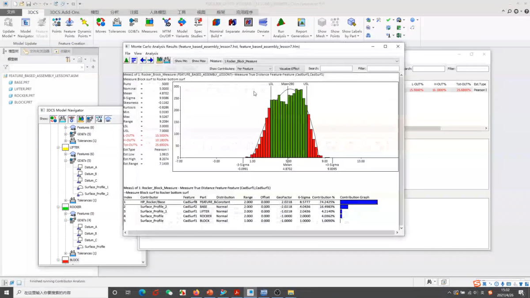Open the View menu in Monte Carlo results

138,53
